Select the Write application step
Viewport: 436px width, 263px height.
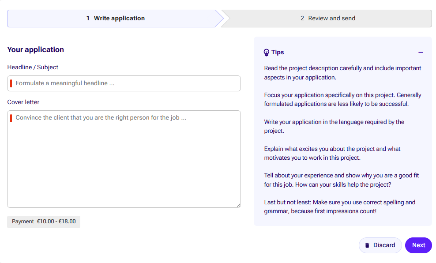pyautogui.click(x=115, y=19)
